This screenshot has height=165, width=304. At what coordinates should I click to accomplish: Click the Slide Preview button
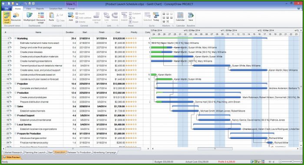coord(11,157)
